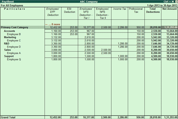Show the 8 more hidden columns indicator

pyautogui.click(x=53, y=24)
